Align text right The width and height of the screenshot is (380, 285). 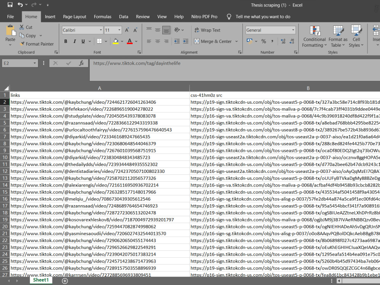click(x=166, y=41)
